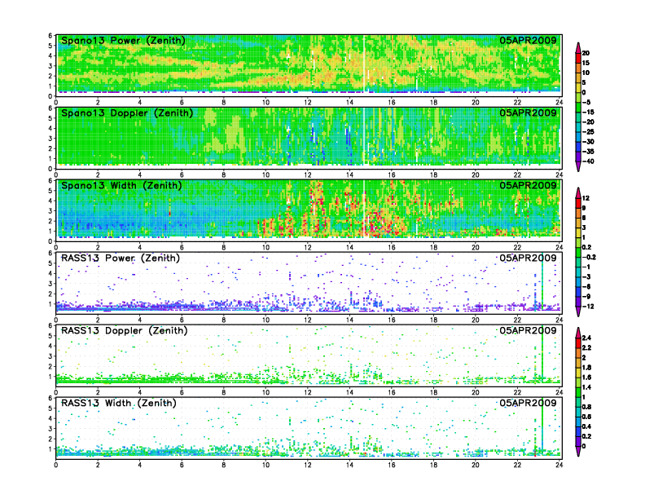
Task: Click hour 24 tick under RASS13 Width panel
Action: pyautogui.click(x=559, y=465)
